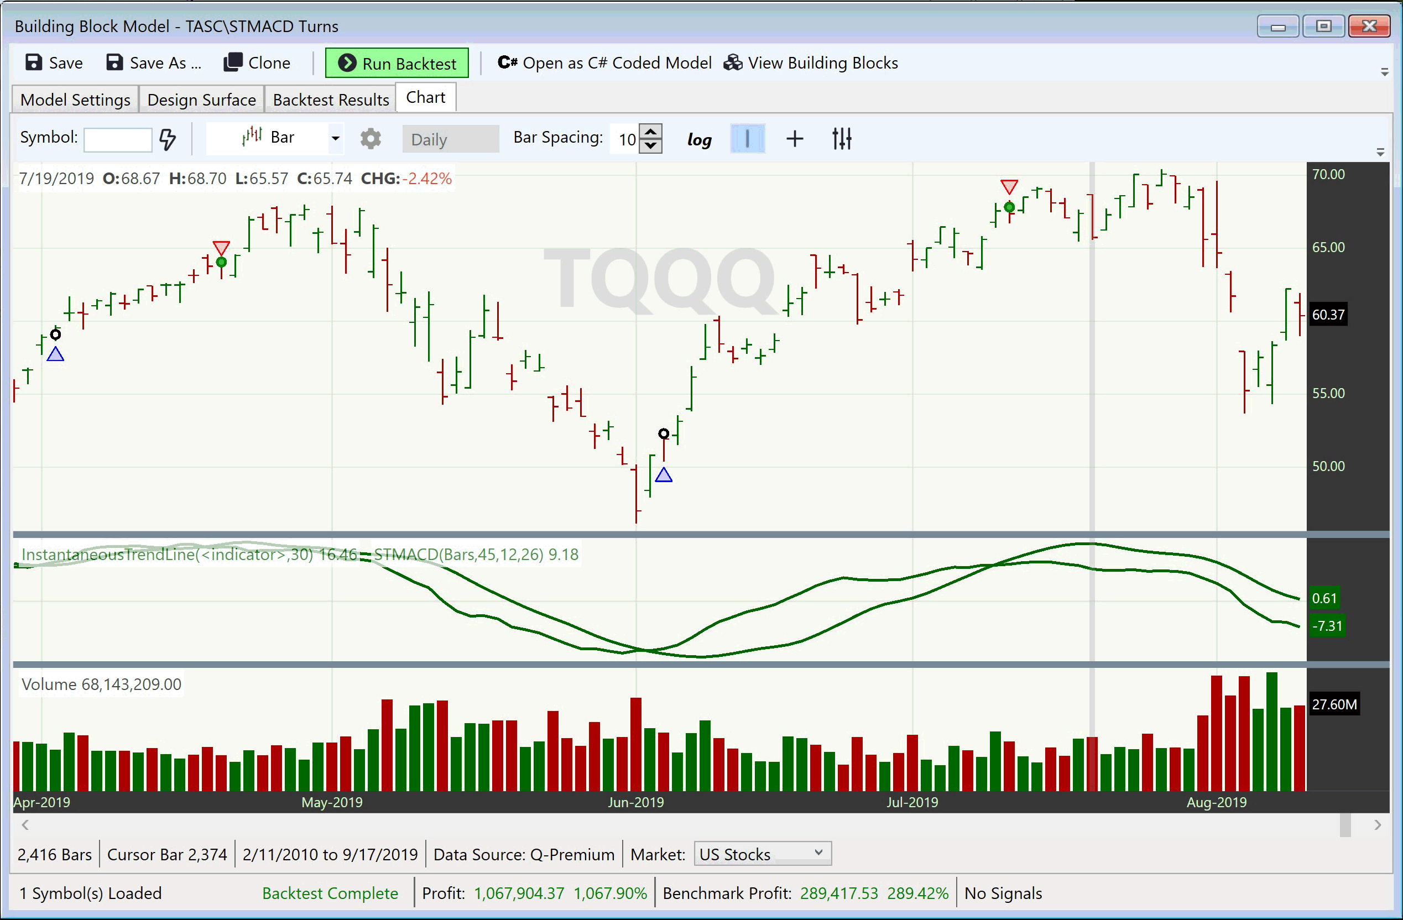Click the Volume pane label
This screenshot has width=1403, height=920.
click(x=101, y=684)
